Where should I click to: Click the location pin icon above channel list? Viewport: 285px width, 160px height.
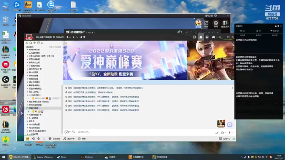pos(35,43)
